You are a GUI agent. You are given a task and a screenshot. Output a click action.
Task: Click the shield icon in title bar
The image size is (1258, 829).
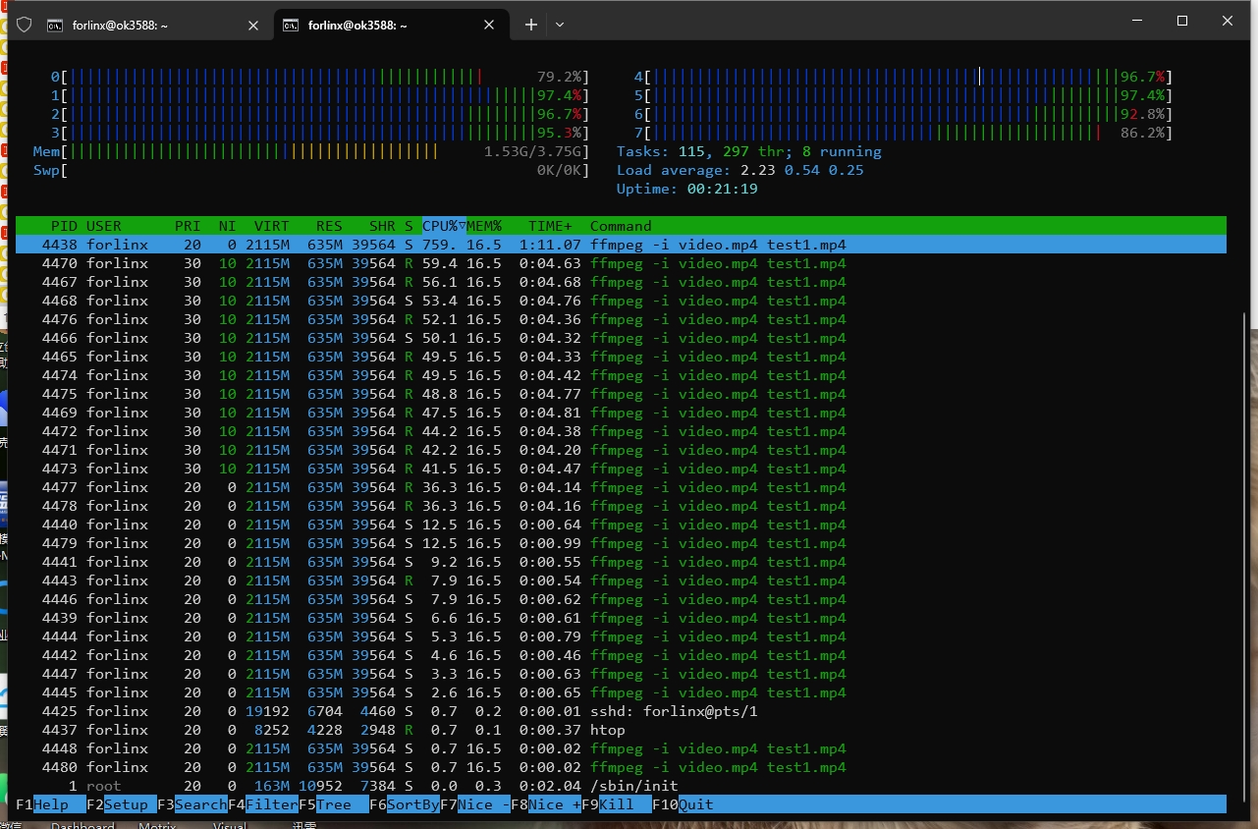click(x=25, y=25)
